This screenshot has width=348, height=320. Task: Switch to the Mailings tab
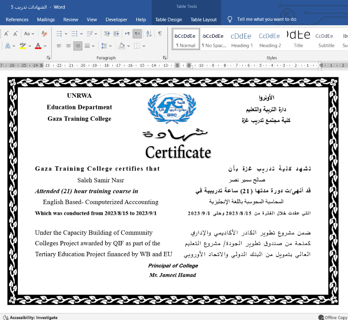point(46,20)
